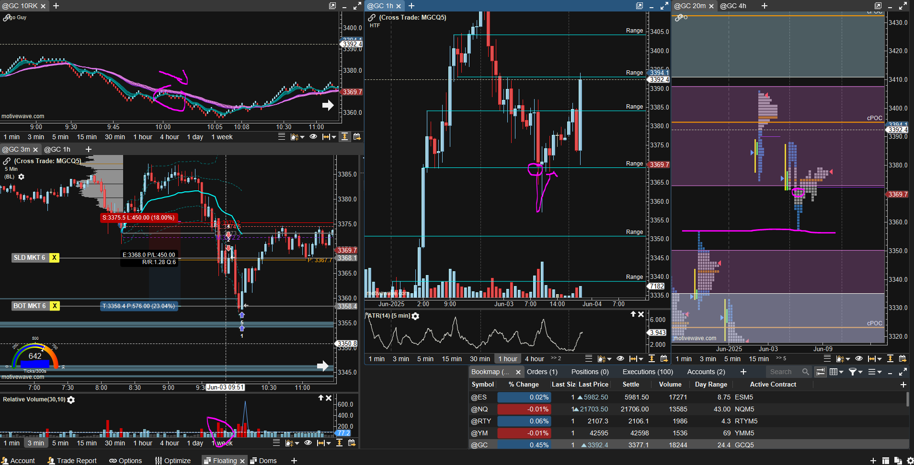Screen dimensions: 914x465
Task: Open add-study dropdown on the 20m chart toolbar
Action: [x=843, y=359]
